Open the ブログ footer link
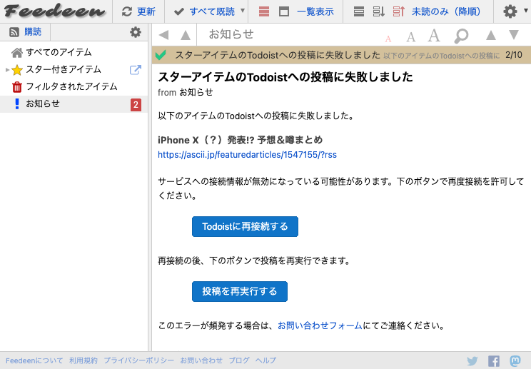 tap(239, 360)
